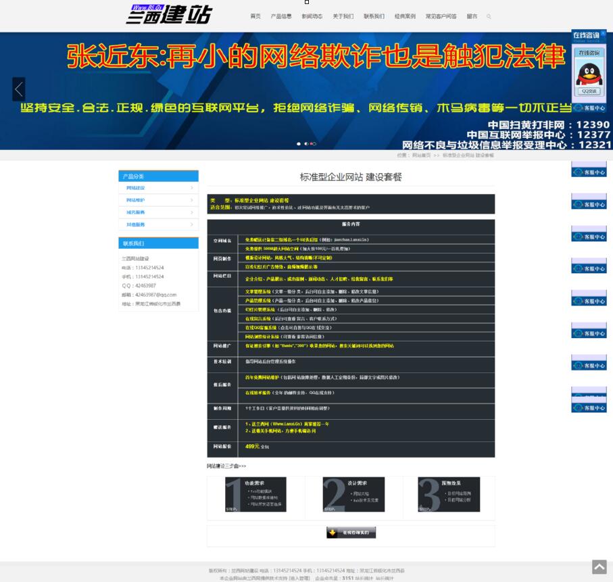Close the 在线咨询 floating panel
The height and width of the screenshot is (582, 613).
click(603, 32)
